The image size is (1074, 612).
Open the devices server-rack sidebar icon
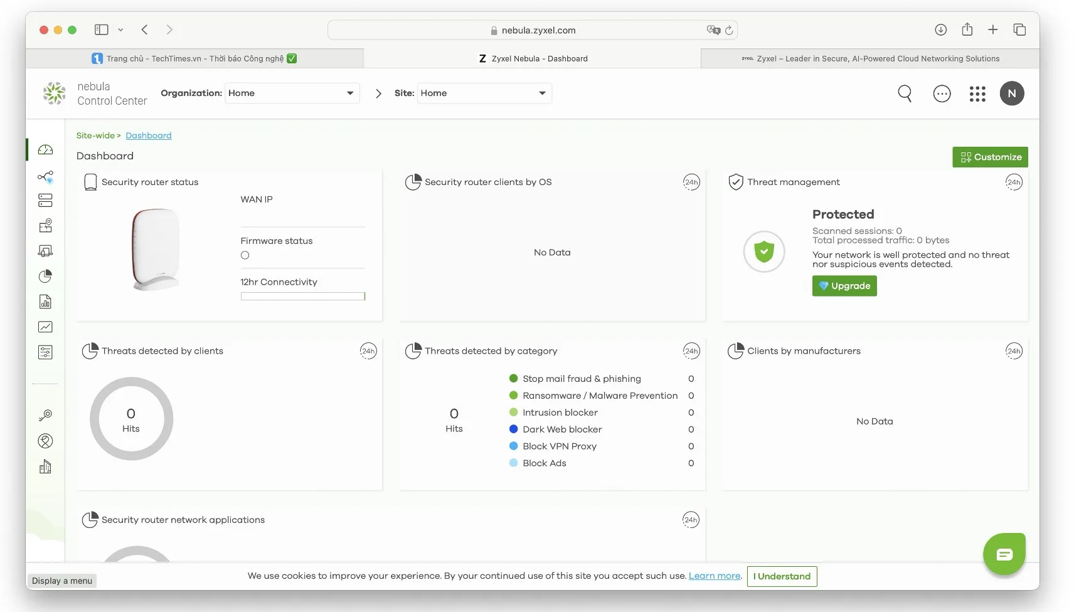click(45, 201)
